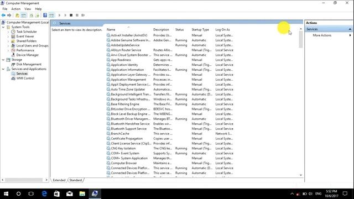Toggle the Show/Hide Action Pane icon
Image resolution: width=354 pixels, height=199 pixels.
pos(51,15)
